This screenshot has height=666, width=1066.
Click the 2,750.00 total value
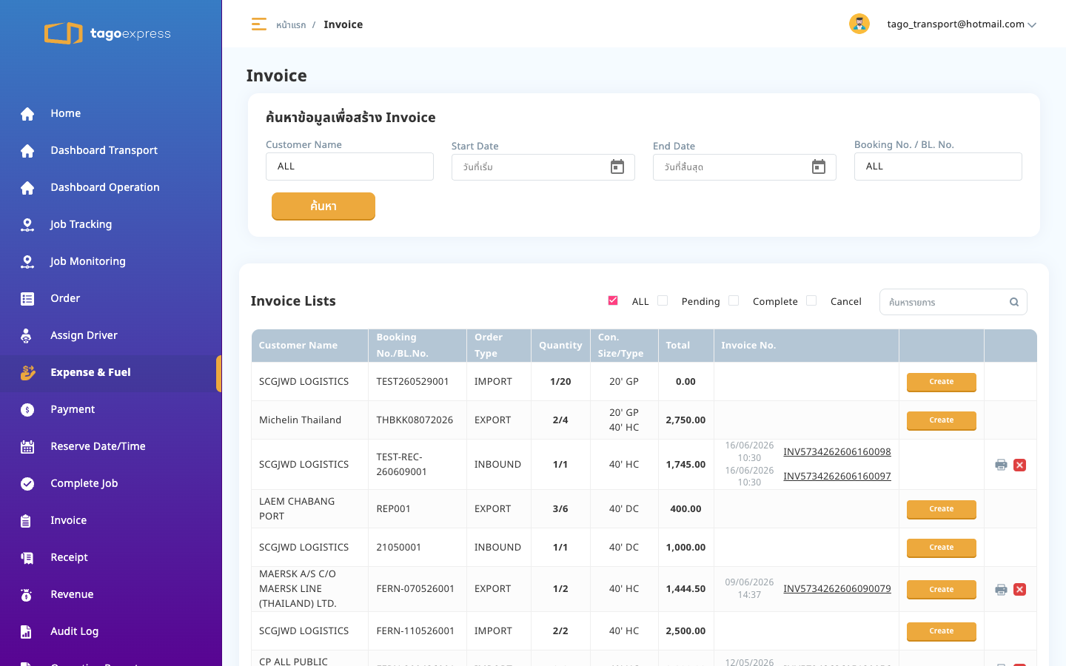pos(685,420)
